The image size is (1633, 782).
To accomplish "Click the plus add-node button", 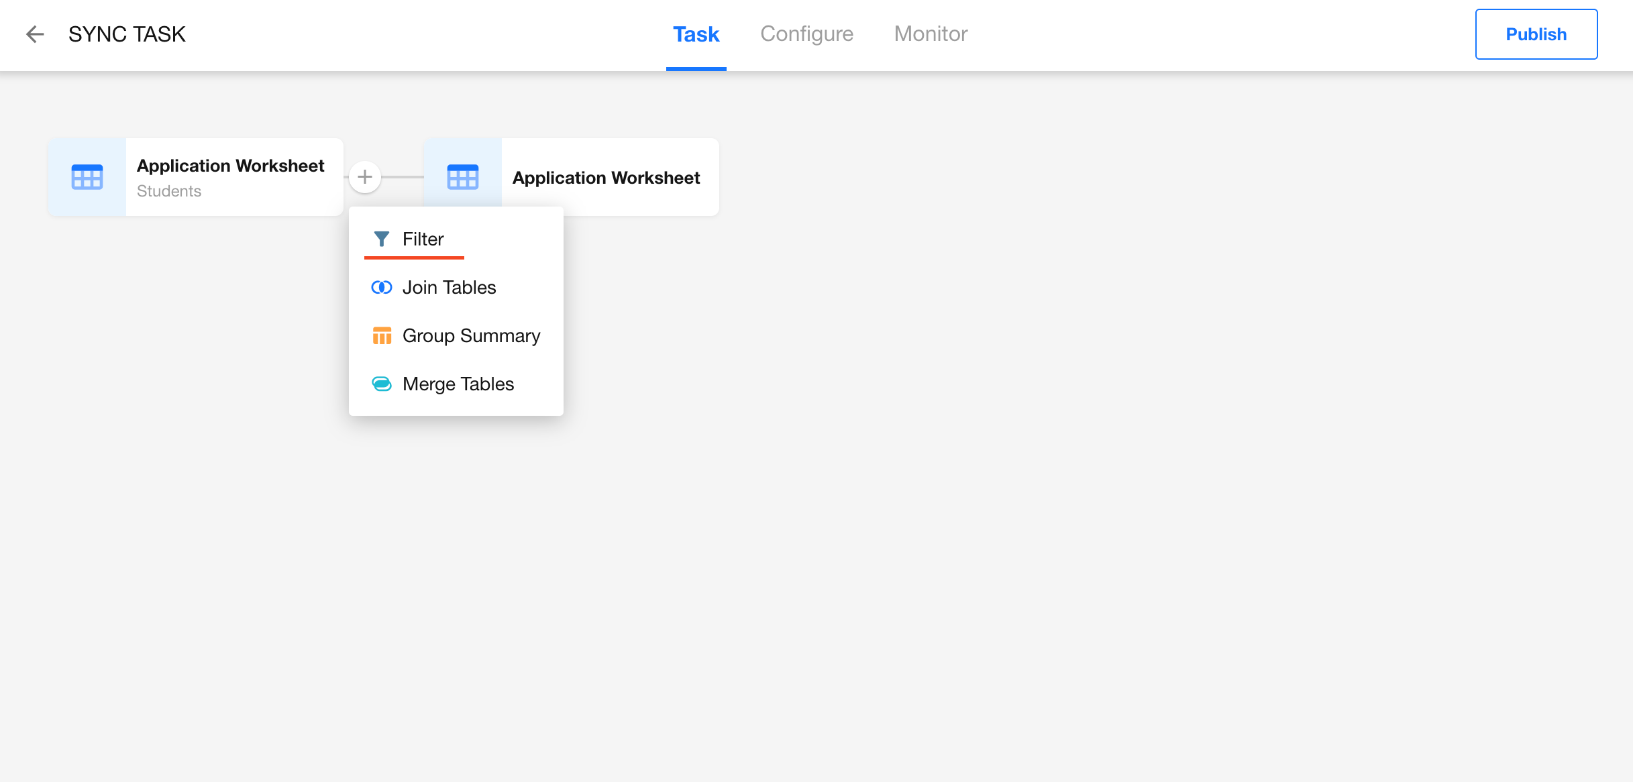I will click(365, 177).
